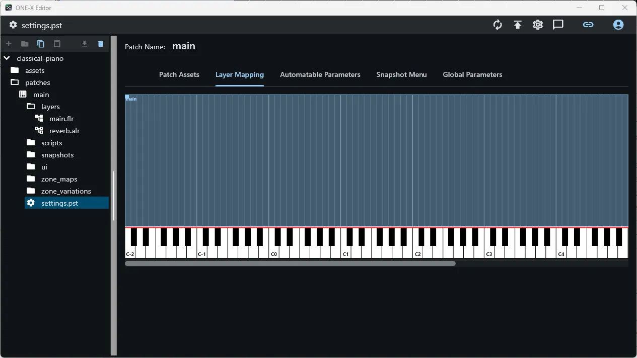Screen dimensions: 637x358
Task: Expand the snapshots folder
Action: click(31, 155)
